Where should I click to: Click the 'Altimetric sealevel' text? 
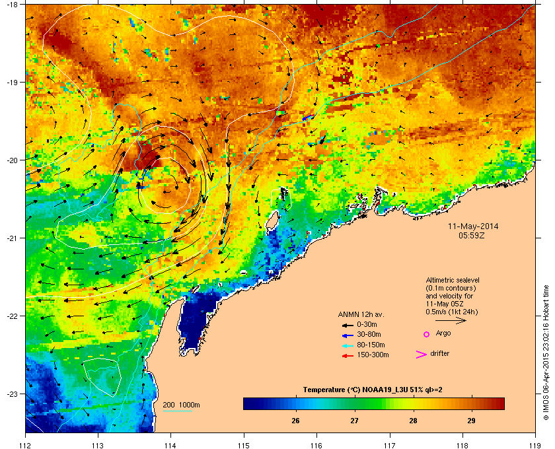[453, 280]
